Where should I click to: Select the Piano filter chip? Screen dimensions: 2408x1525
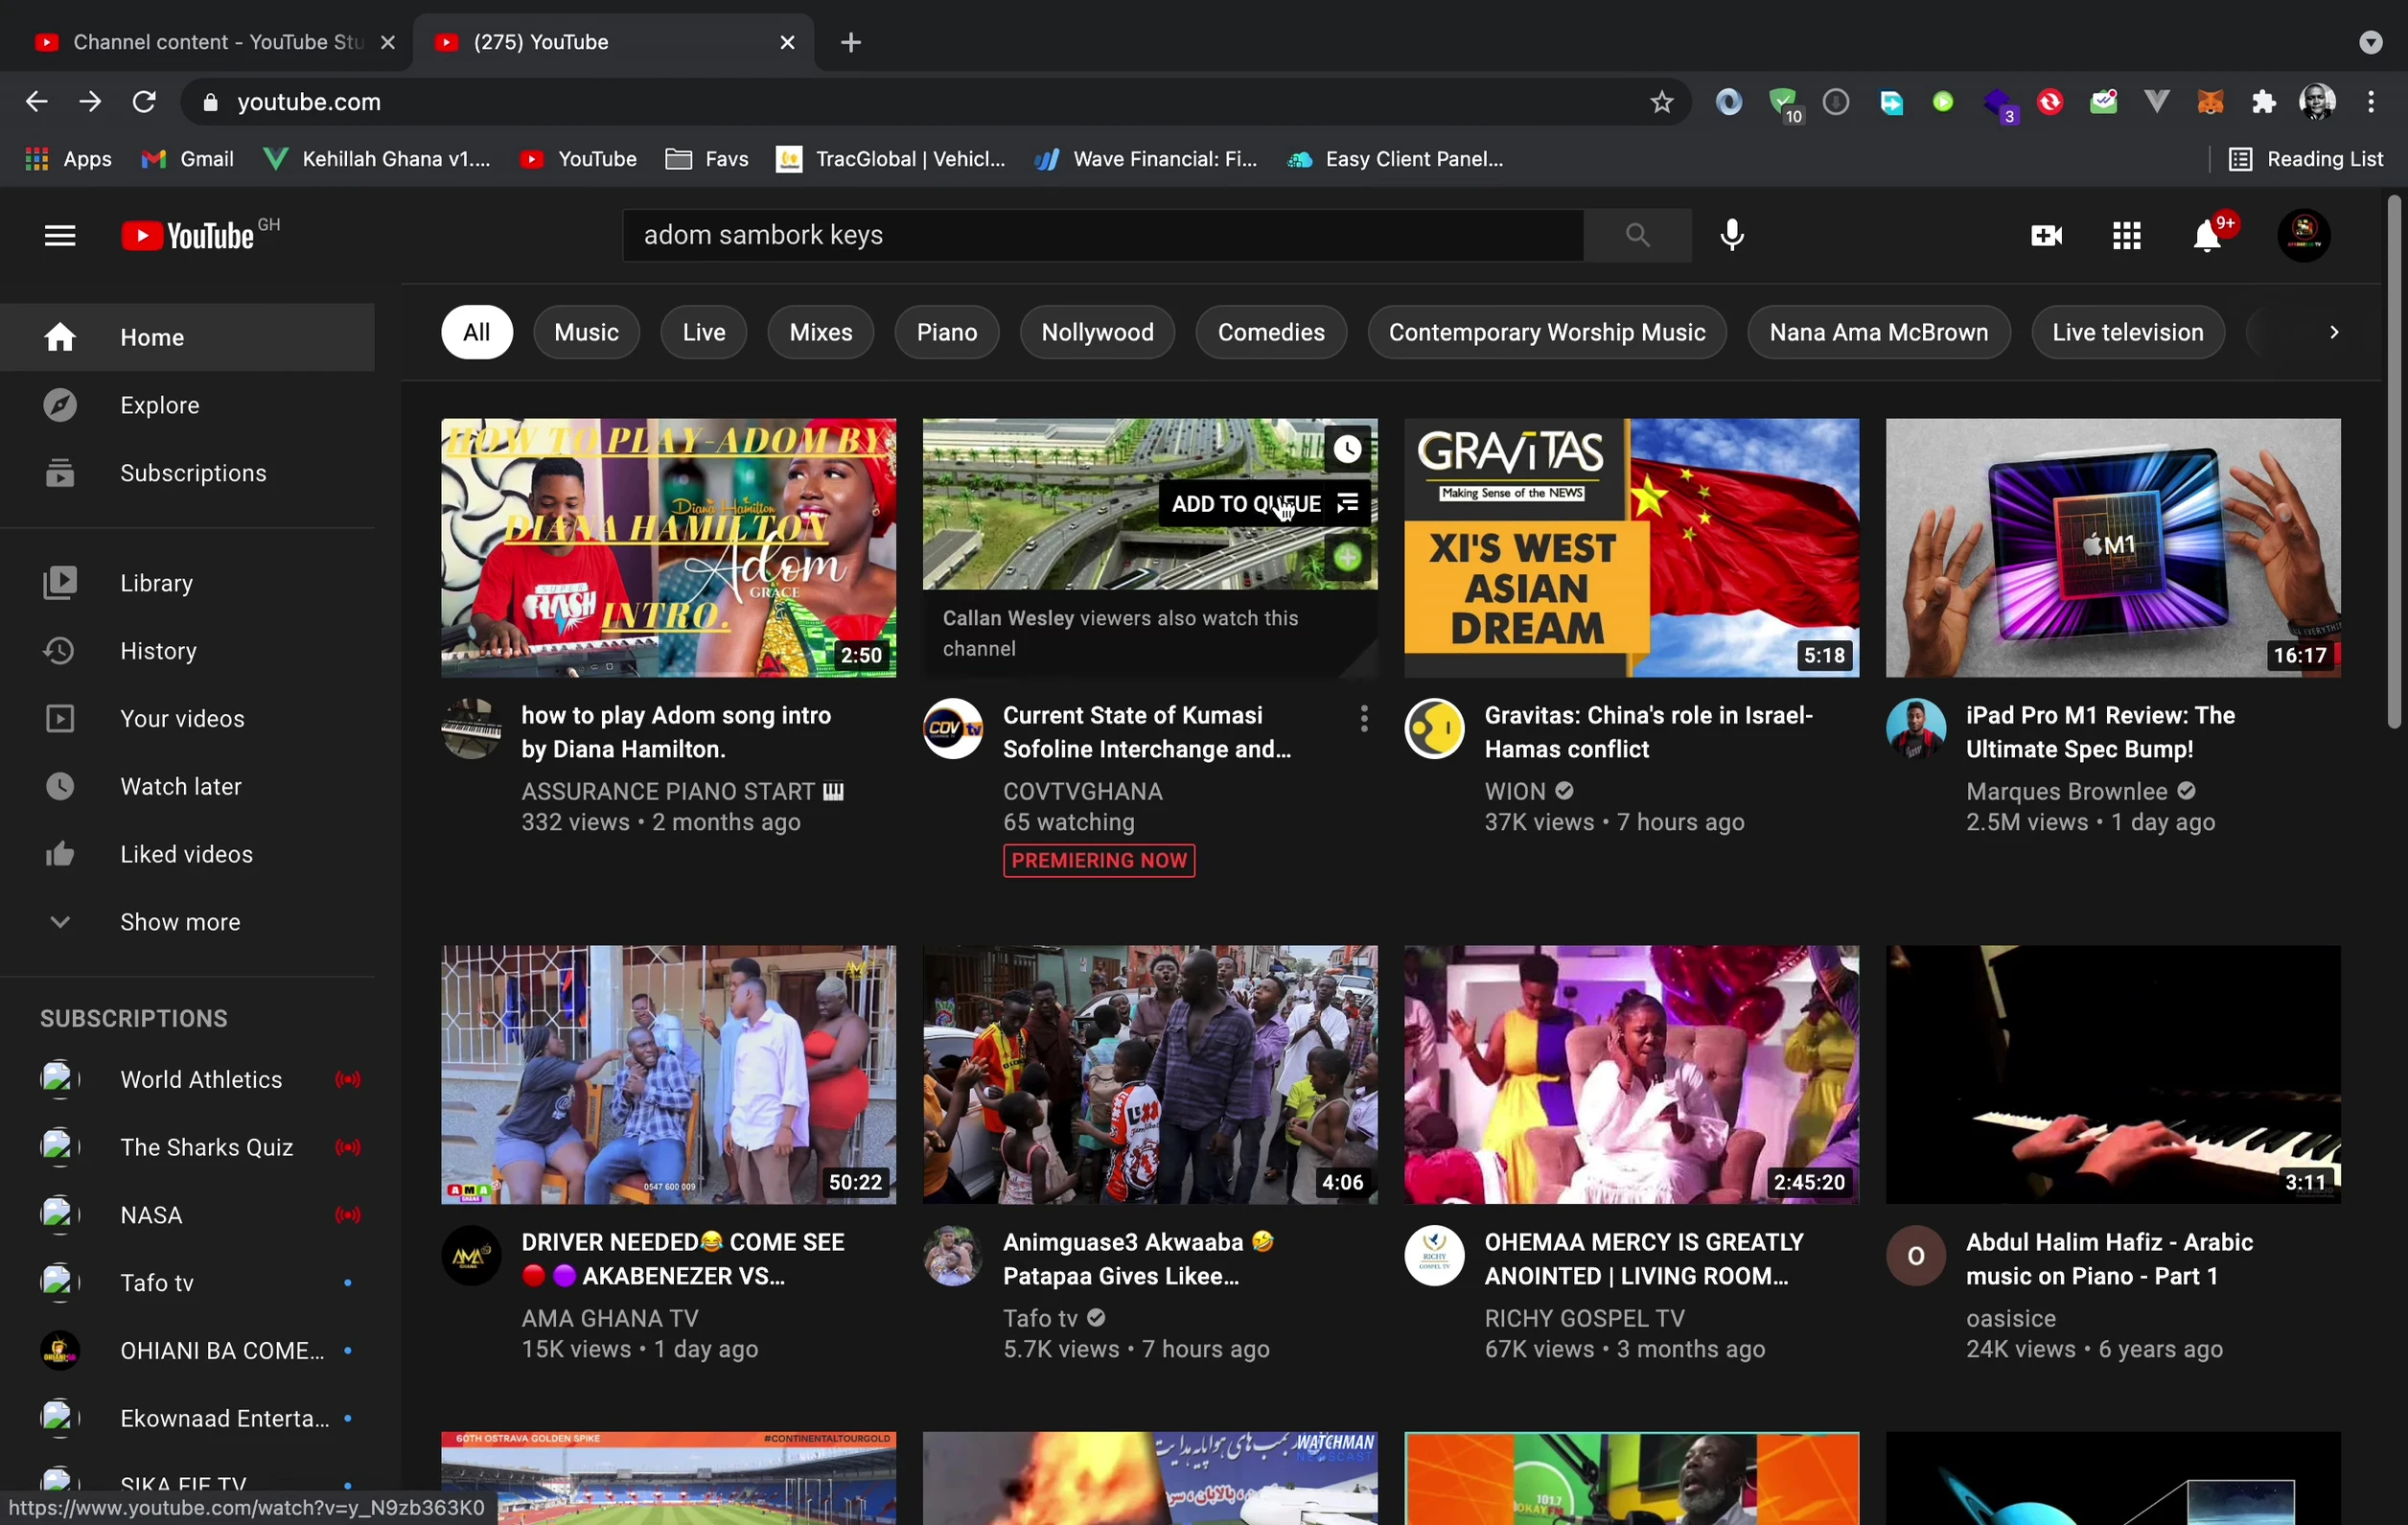click(x=947, y=332)
